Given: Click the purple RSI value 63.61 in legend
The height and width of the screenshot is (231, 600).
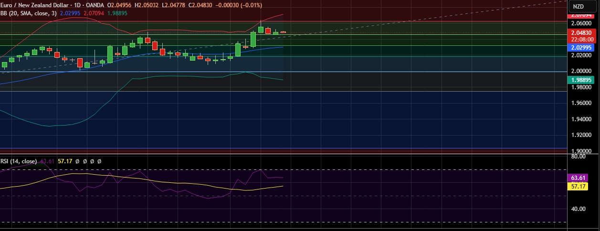Looking at the screenshot, I should pyautogui.click(x=47, y=161).
